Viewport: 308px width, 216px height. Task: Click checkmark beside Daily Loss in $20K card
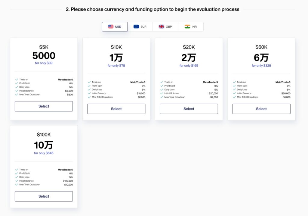(162, 89)
